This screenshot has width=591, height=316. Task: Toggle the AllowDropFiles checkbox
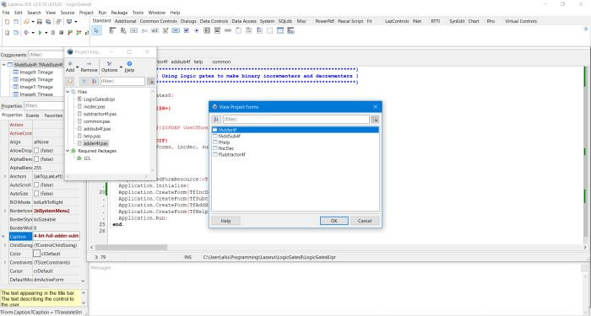click(36, 151)
